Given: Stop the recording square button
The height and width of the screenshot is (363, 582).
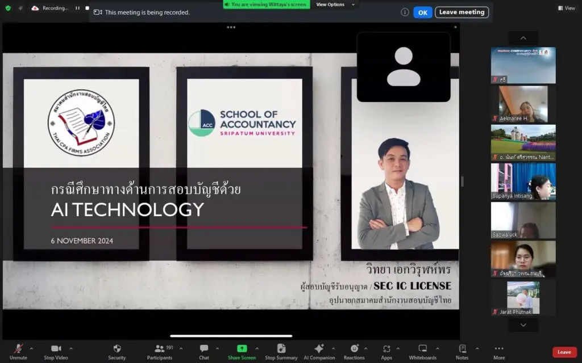Looking at the screenshot, I should pos(87,8).
